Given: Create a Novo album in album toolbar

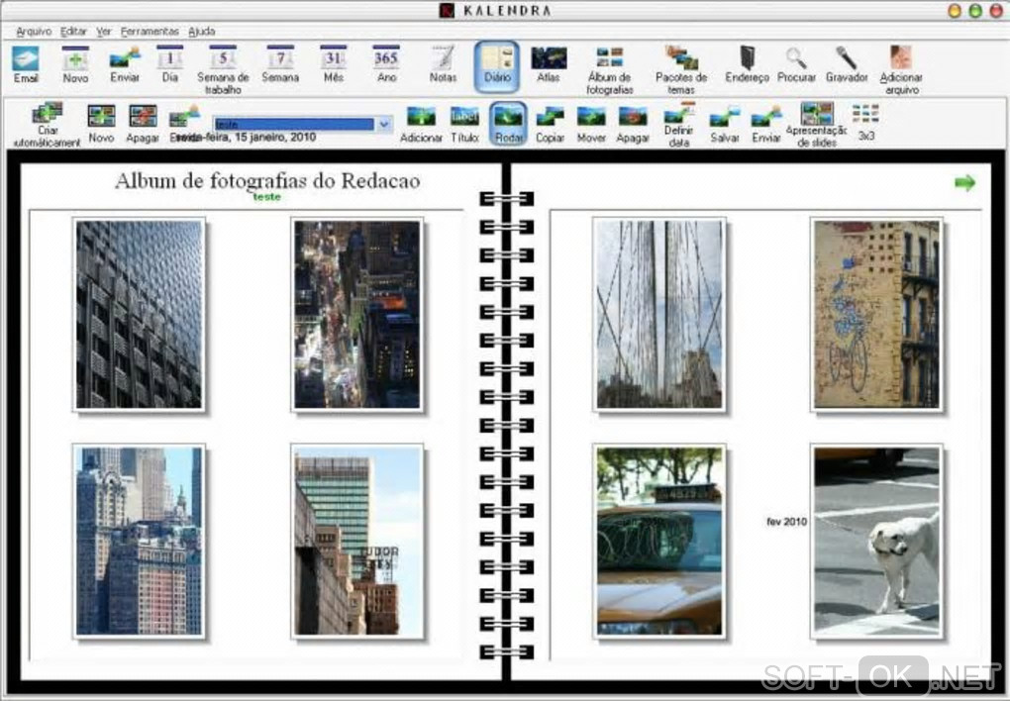Looking at the screenshot, I should (x=101, y=124).
